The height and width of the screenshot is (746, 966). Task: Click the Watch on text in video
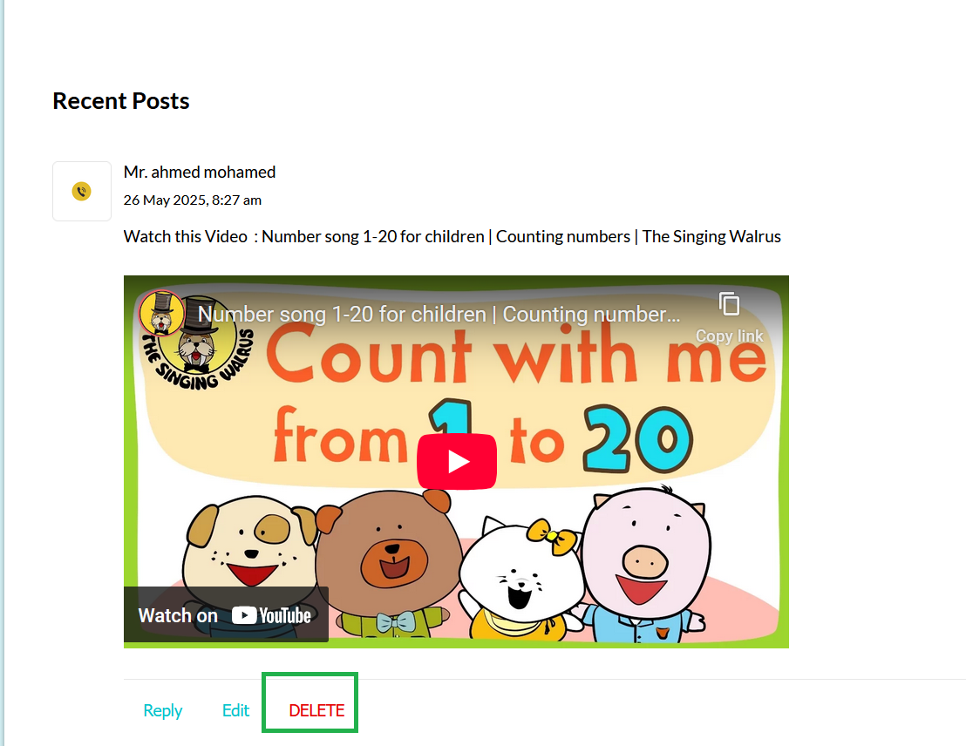tap(178, 615)
